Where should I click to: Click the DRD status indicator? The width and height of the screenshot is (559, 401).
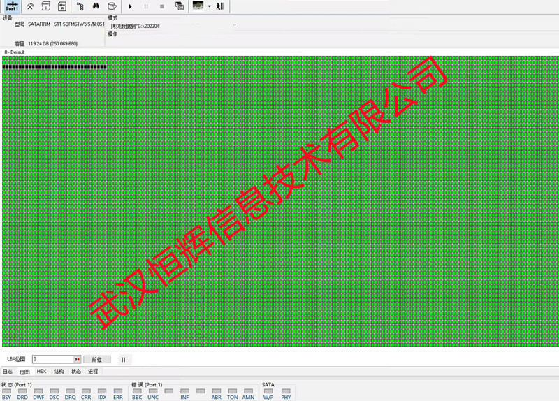22,394
